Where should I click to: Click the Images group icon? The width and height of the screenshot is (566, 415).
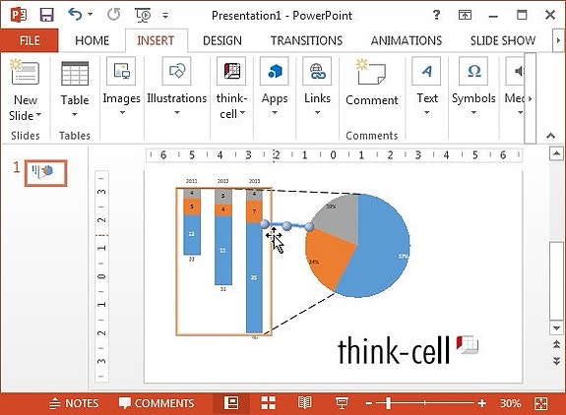click(x=121, y=71)
